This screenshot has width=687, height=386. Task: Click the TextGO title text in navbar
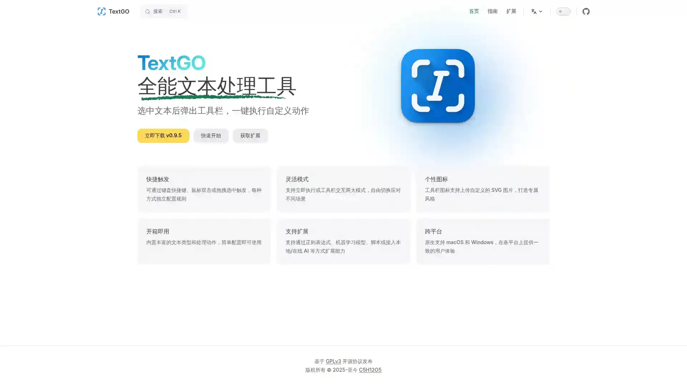[119, 11]
